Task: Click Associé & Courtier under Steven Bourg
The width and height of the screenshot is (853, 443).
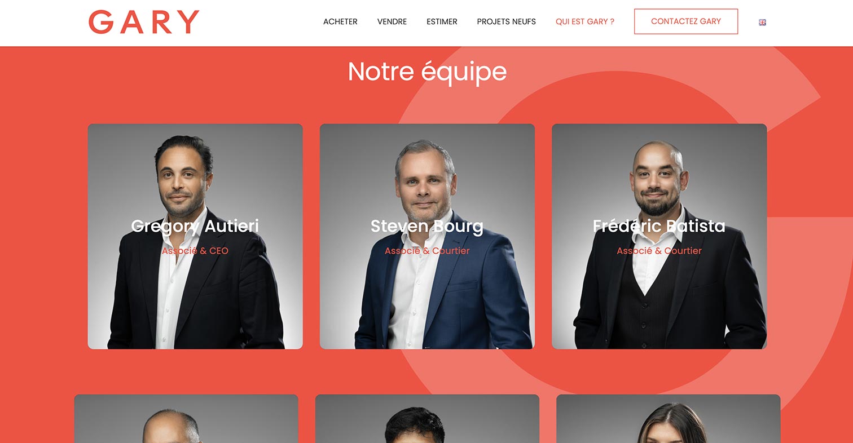Action: [427, 251]
